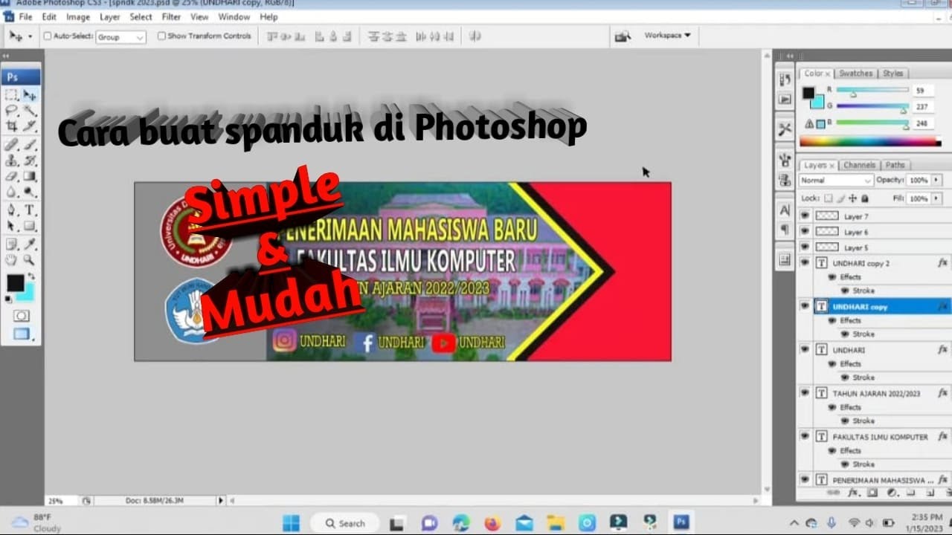
Task: Switch to the Swatches tab
Action: point(855,74)
